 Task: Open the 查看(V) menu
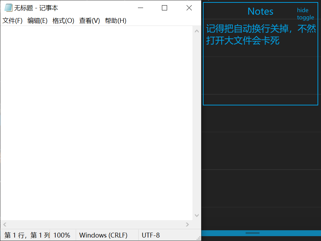click(x=90, y=21)
